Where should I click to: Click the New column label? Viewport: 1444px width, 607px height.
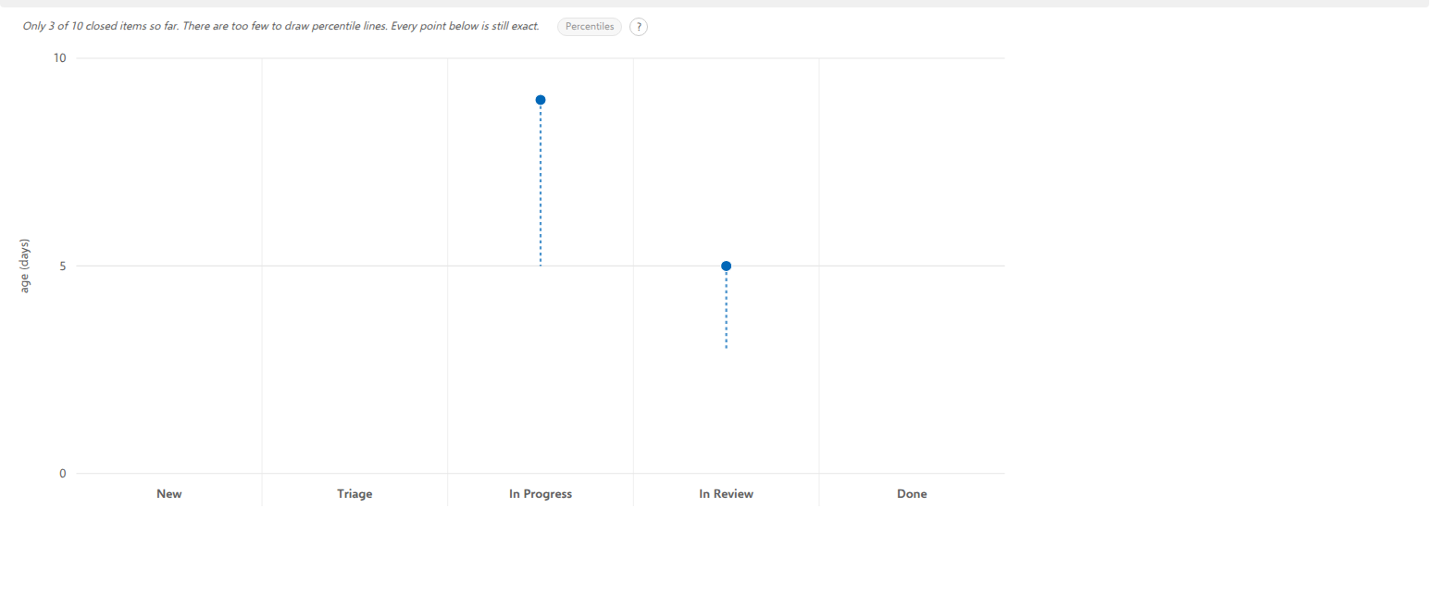coord(169,494)
